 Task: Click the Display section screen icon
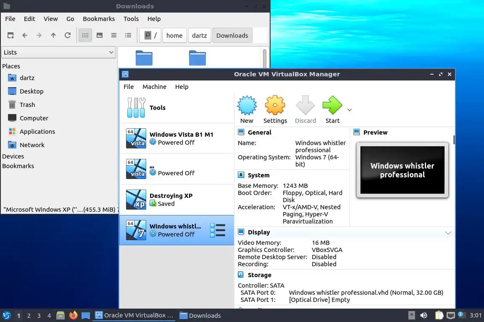tap(241, 232)
